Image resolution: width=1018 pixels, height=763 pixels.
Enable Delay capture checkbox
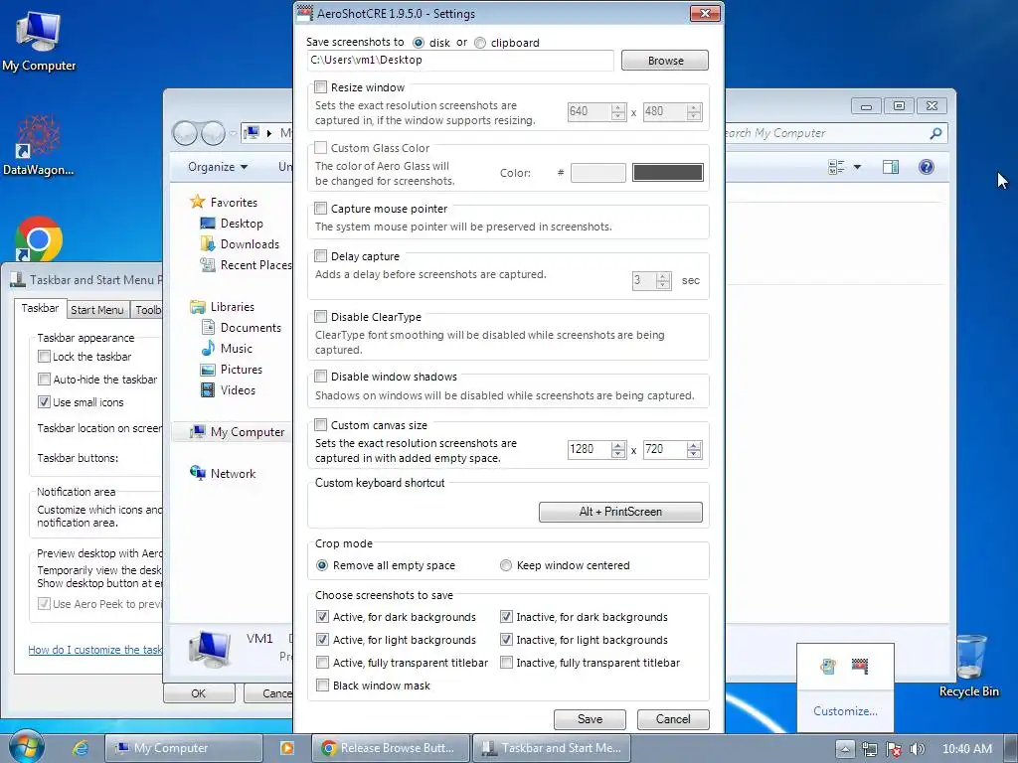pos(321,255)
